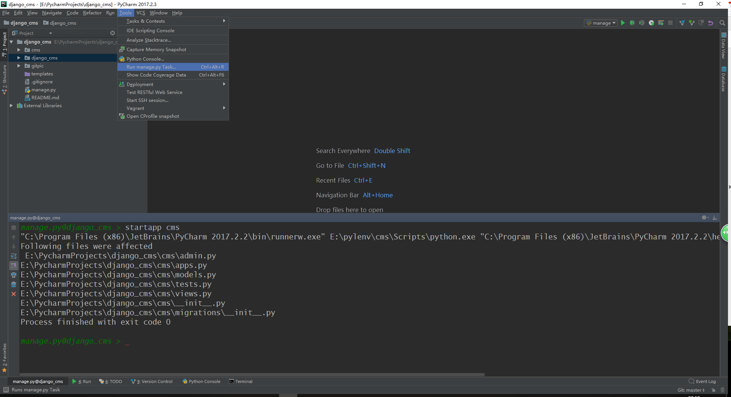Toggle the 1: Project sidebar tool button

pos(5,44)
